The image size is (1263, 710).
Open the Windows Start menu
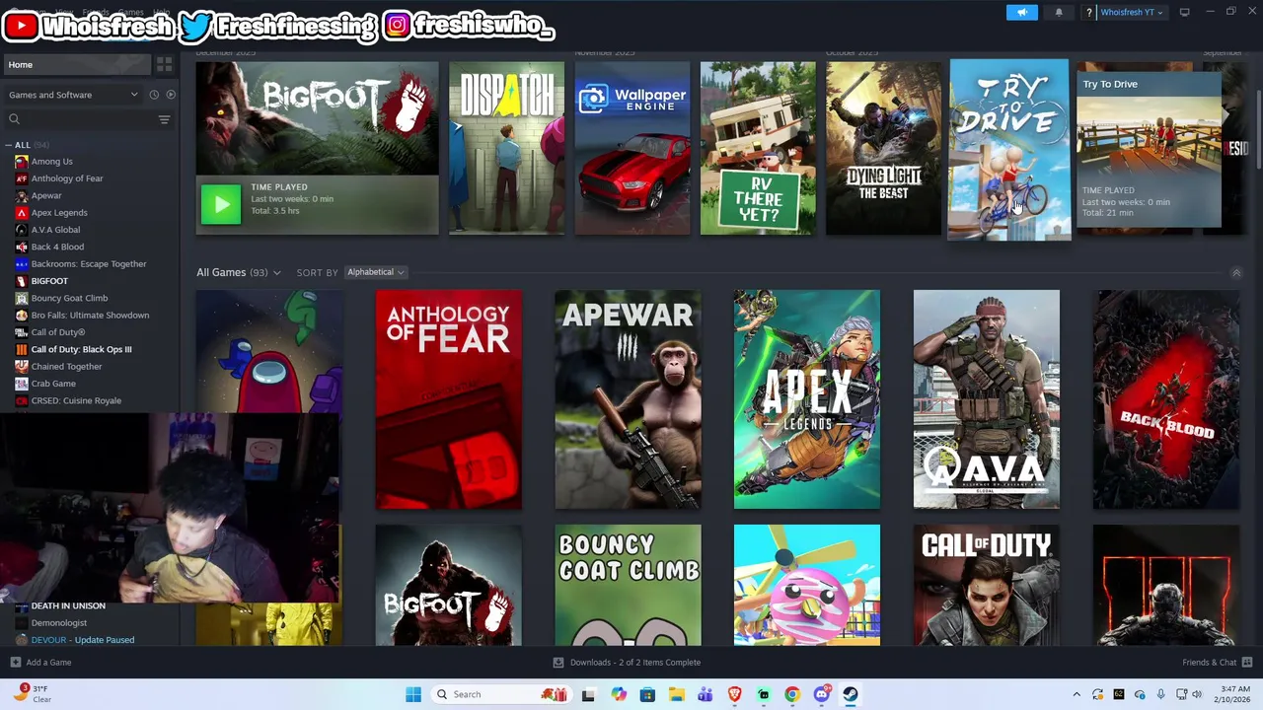(x=413, y=694)
